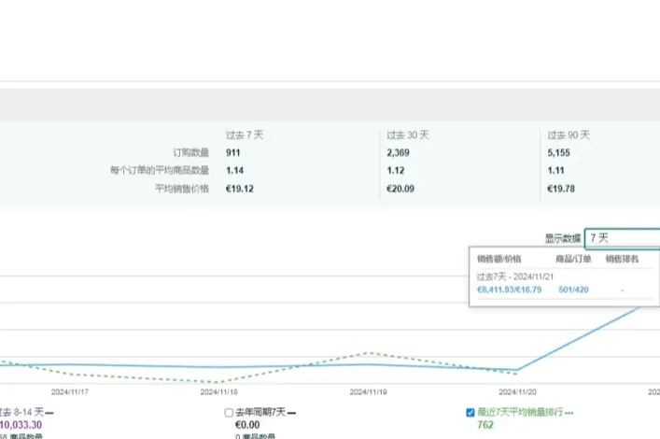
Task: Click the 过去 30 天 column header
Action: (407, 135)
